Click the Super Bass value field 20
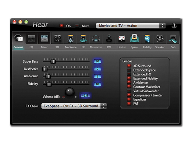Viewport: 192px width, 144px height. (x=97, y=61)
